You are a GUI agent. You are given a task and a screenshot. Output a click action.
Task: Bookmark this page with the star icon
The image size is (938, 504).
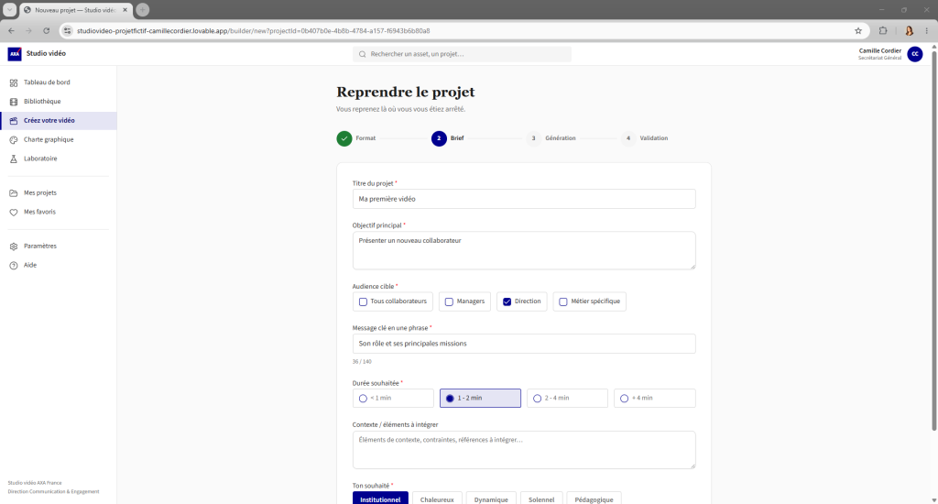pyautogui.click(x=858, y=31)
